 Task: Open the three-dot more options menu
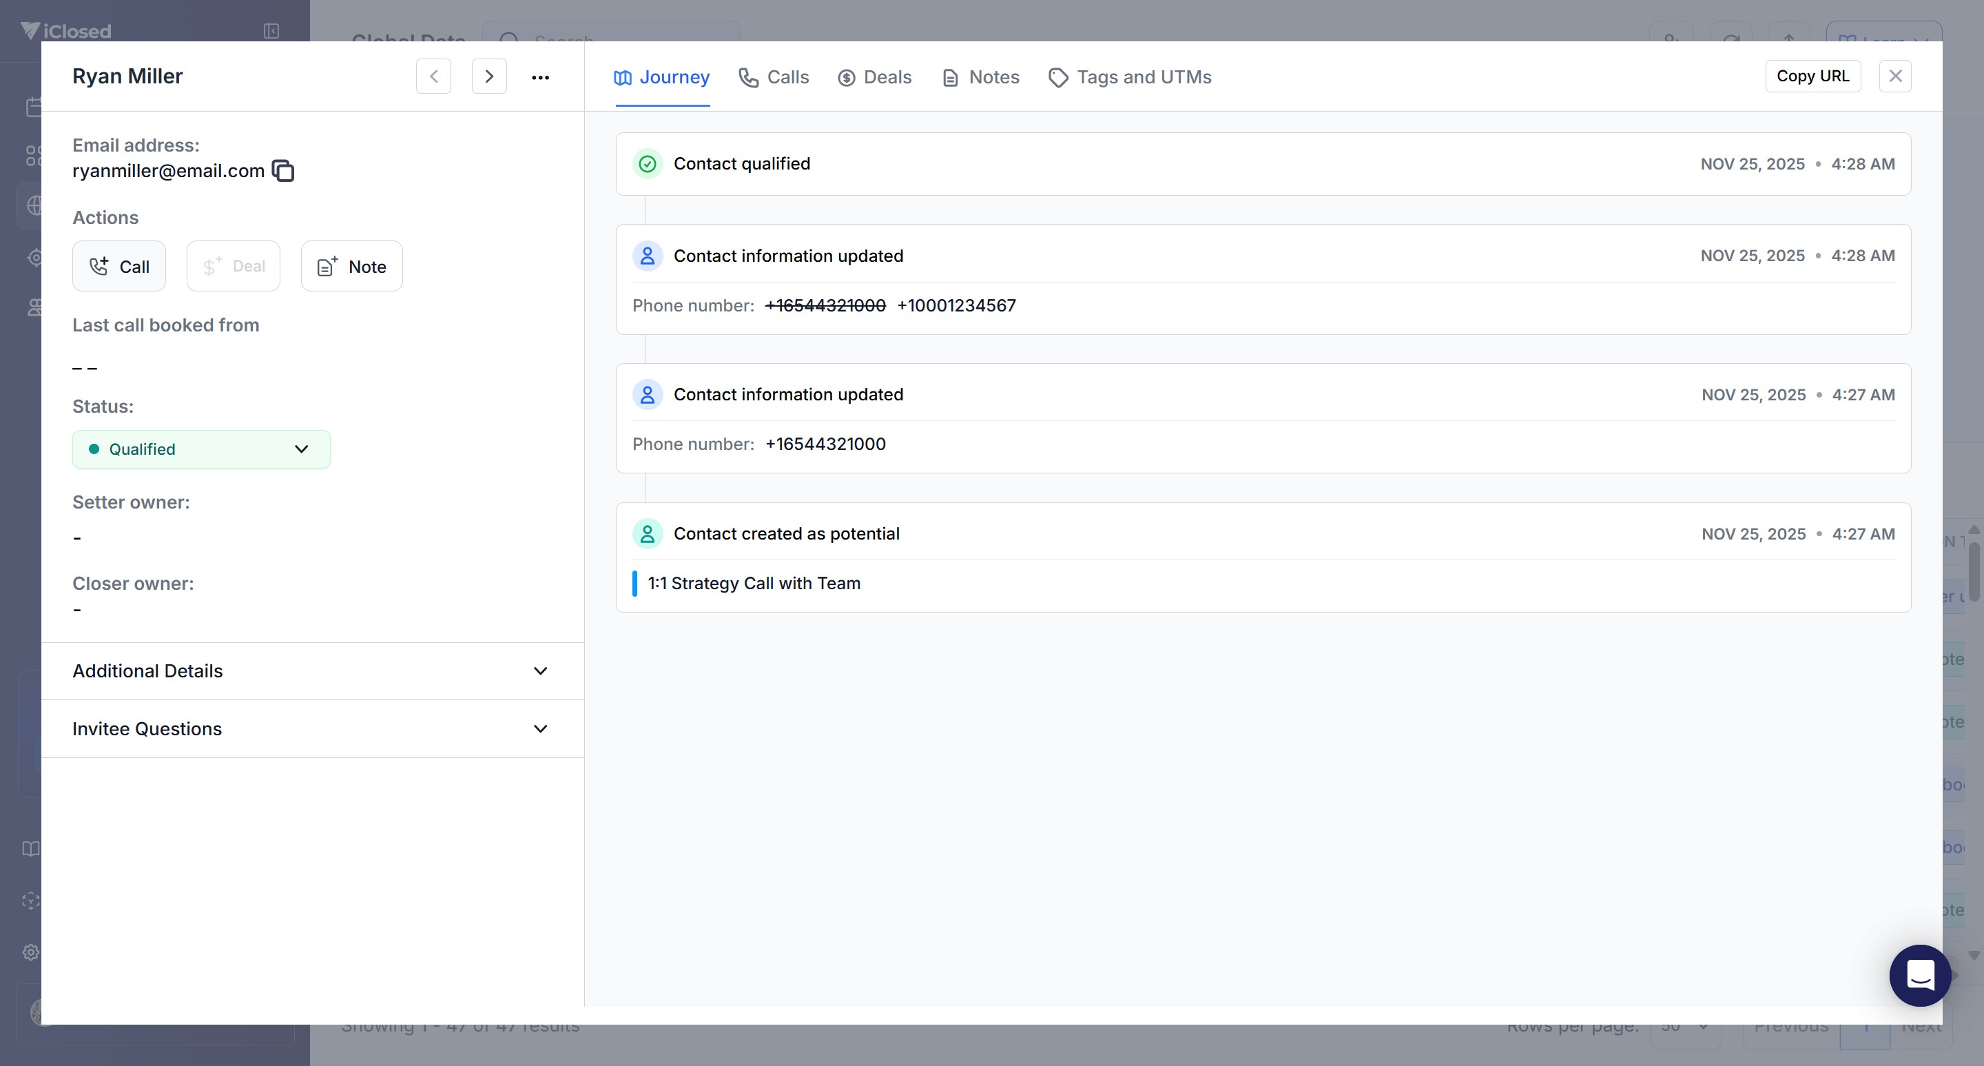540,77
